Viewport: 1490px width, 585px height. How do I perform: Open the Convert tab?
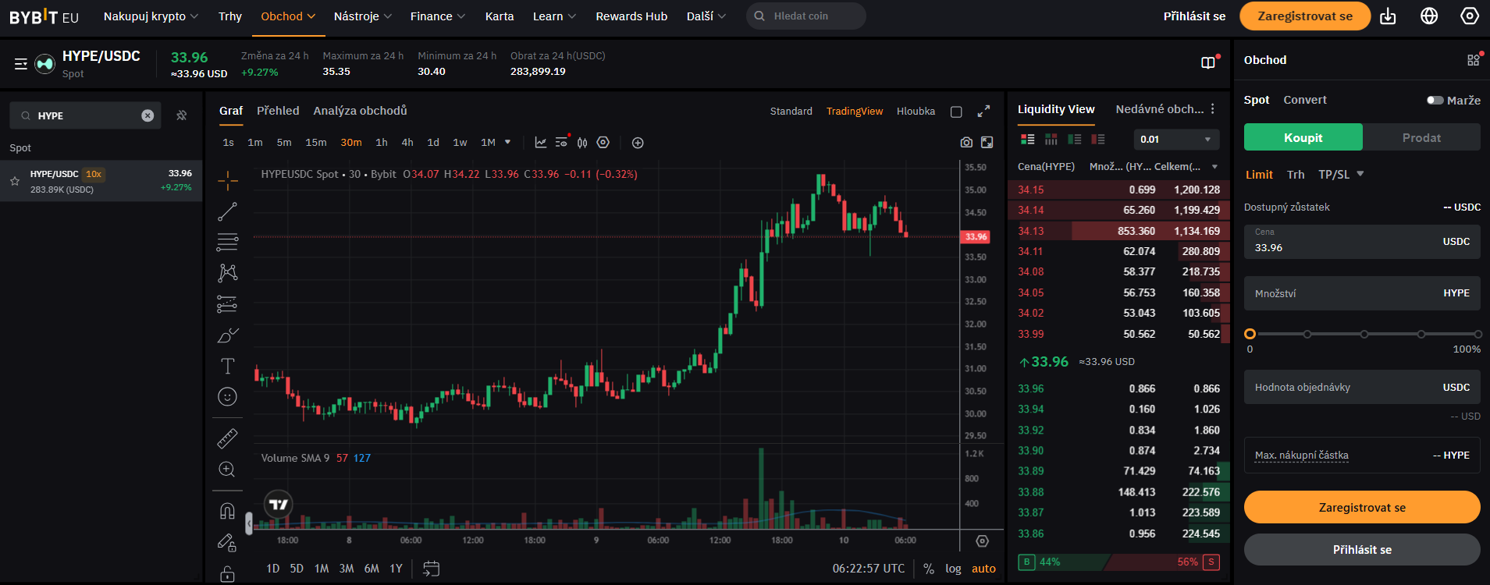[1304, 100]
